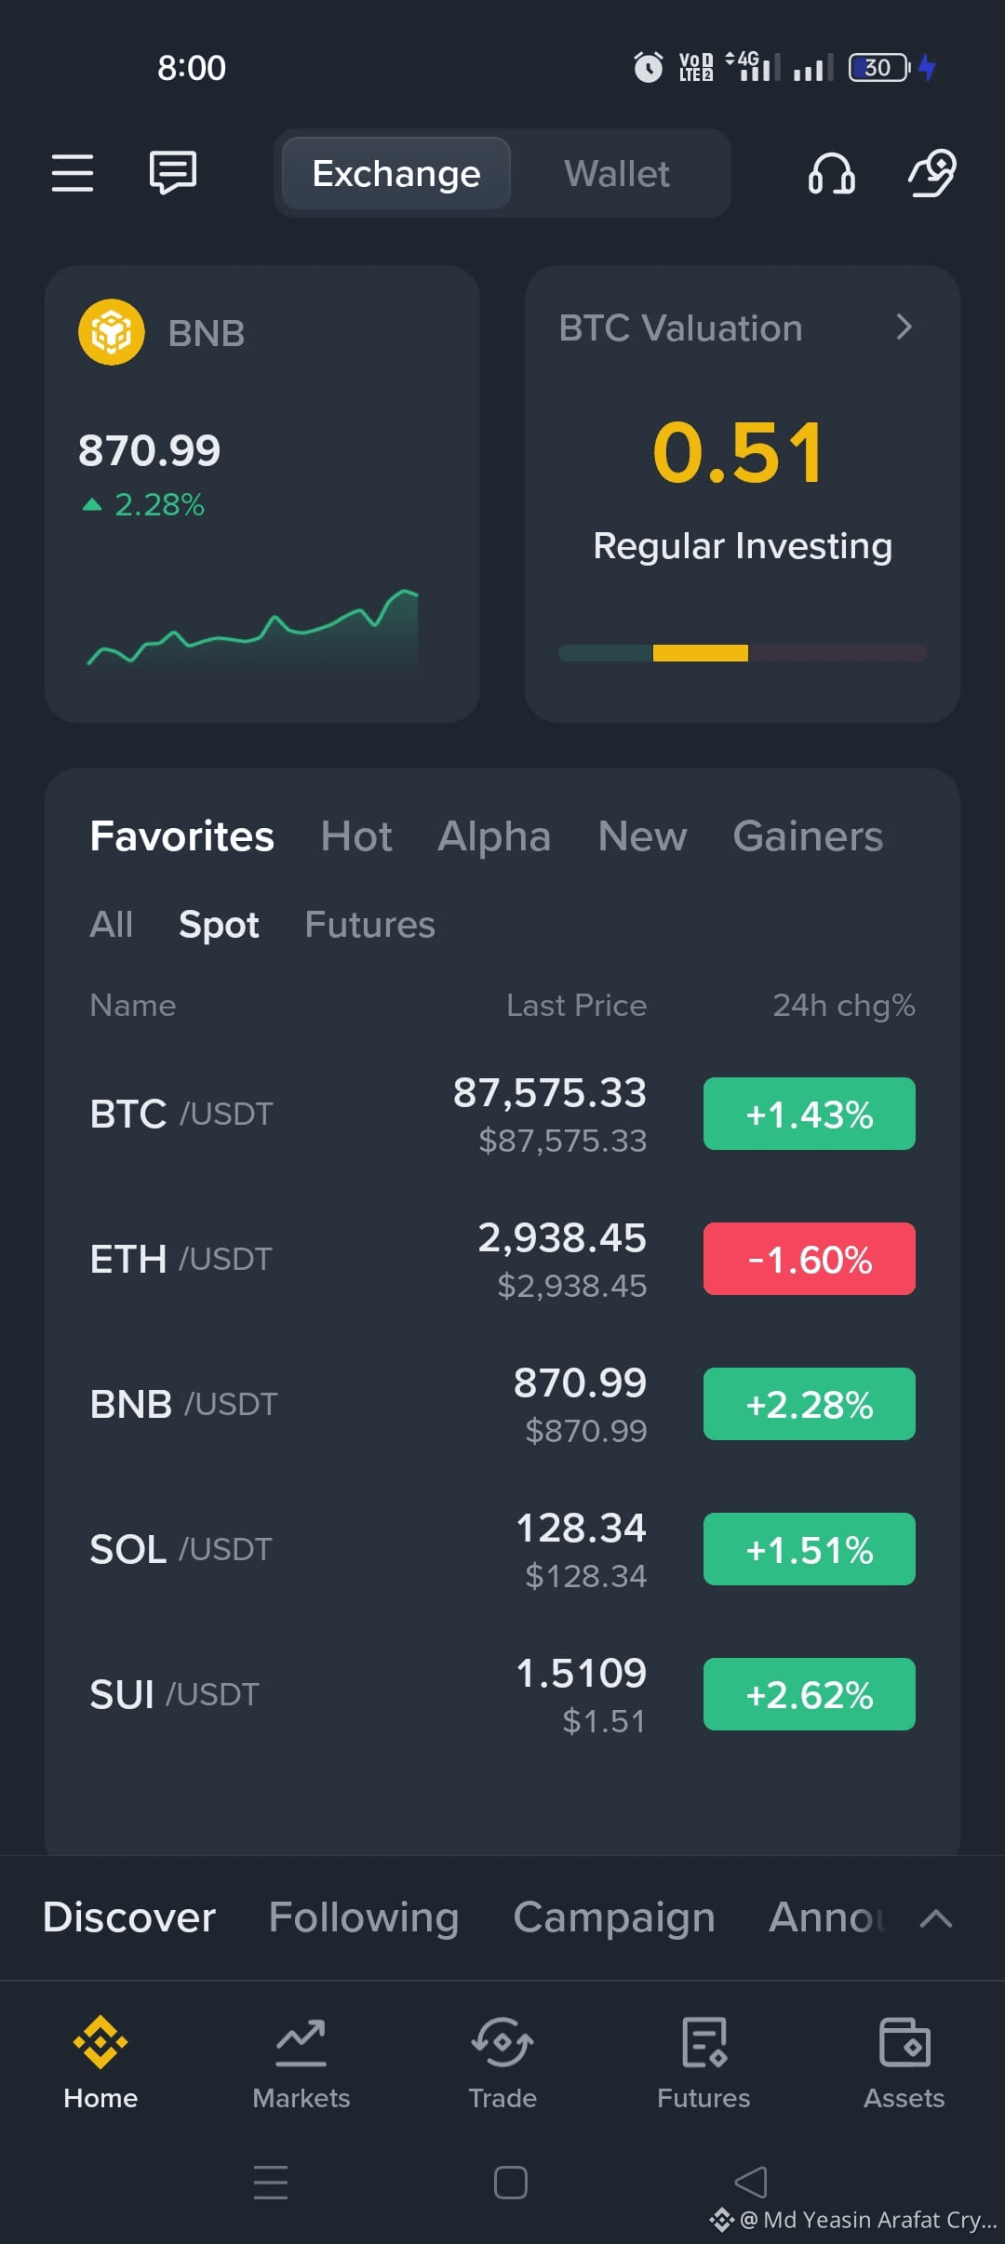The height and width of the screenshot is (2244, 1005).
Task: Switch to the Gainers tab
Action: [808, 836]
